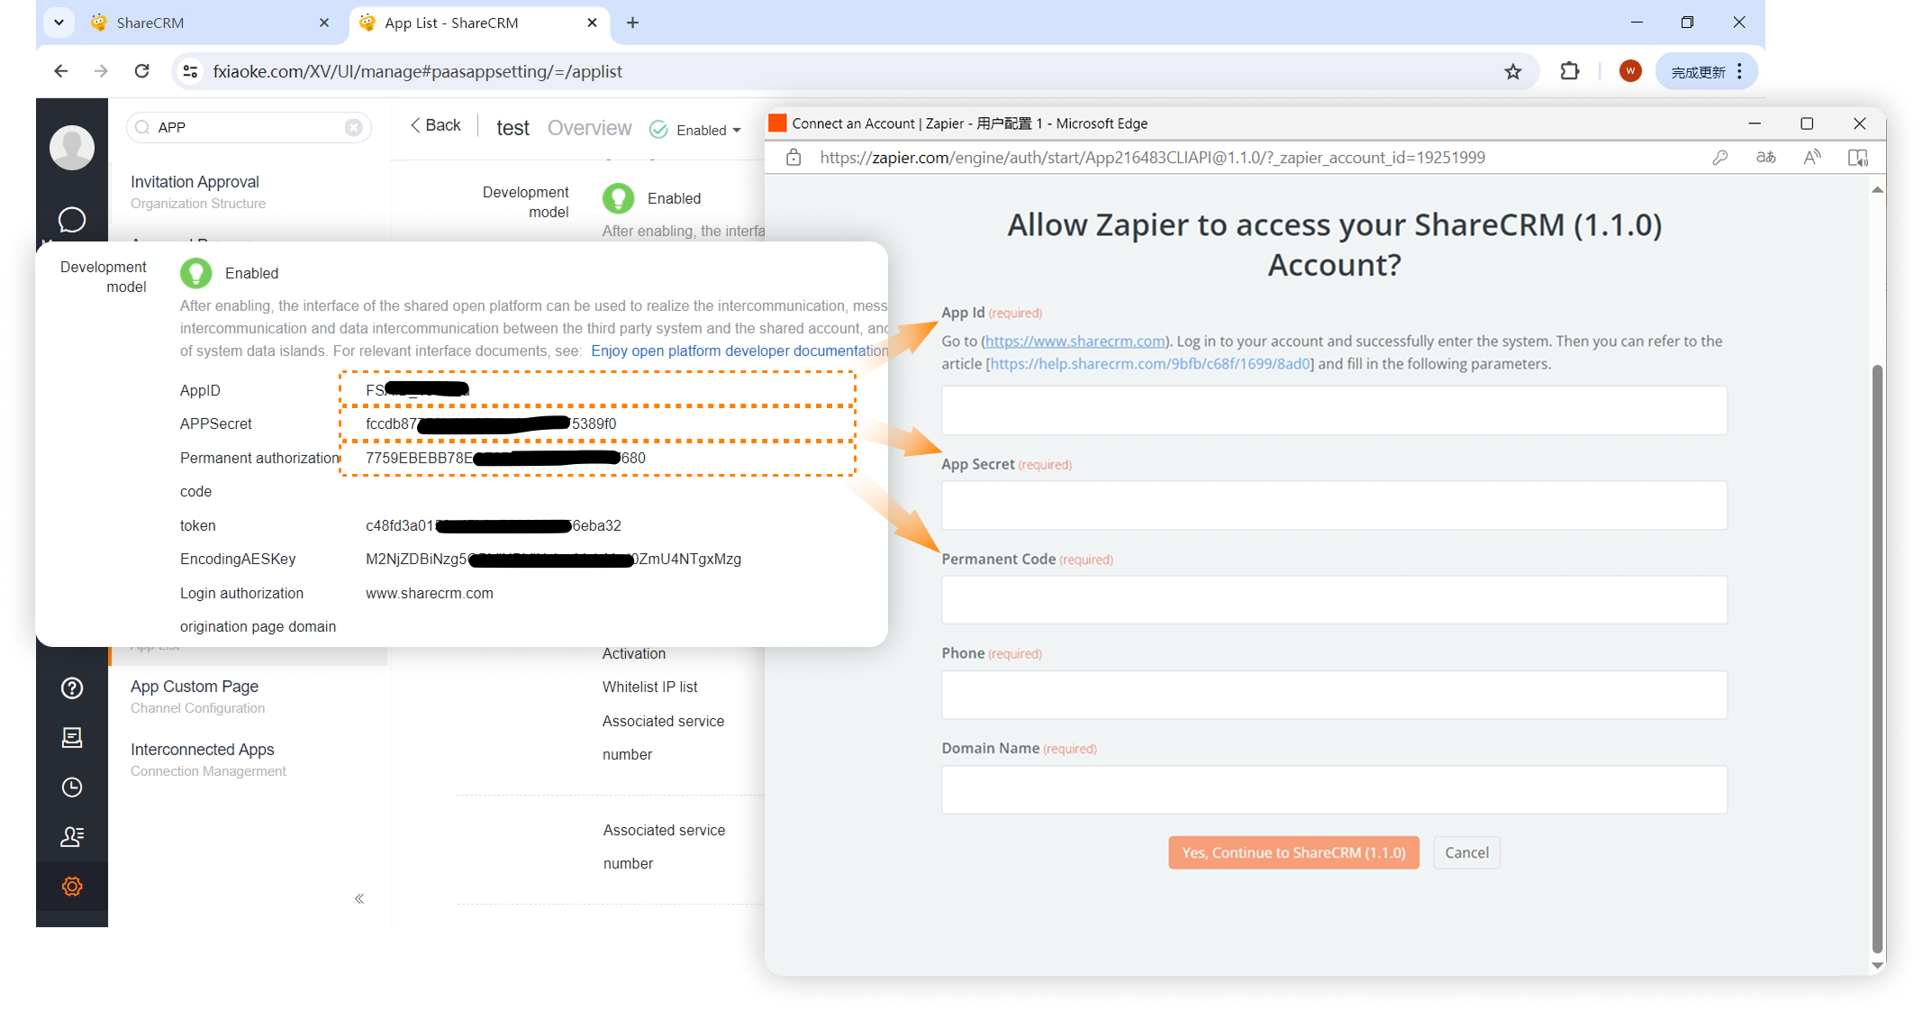Open the clock history sidebar icon
This screenshot has height=1011, width=1923.
pyautogui.click(x=72, y=788)
